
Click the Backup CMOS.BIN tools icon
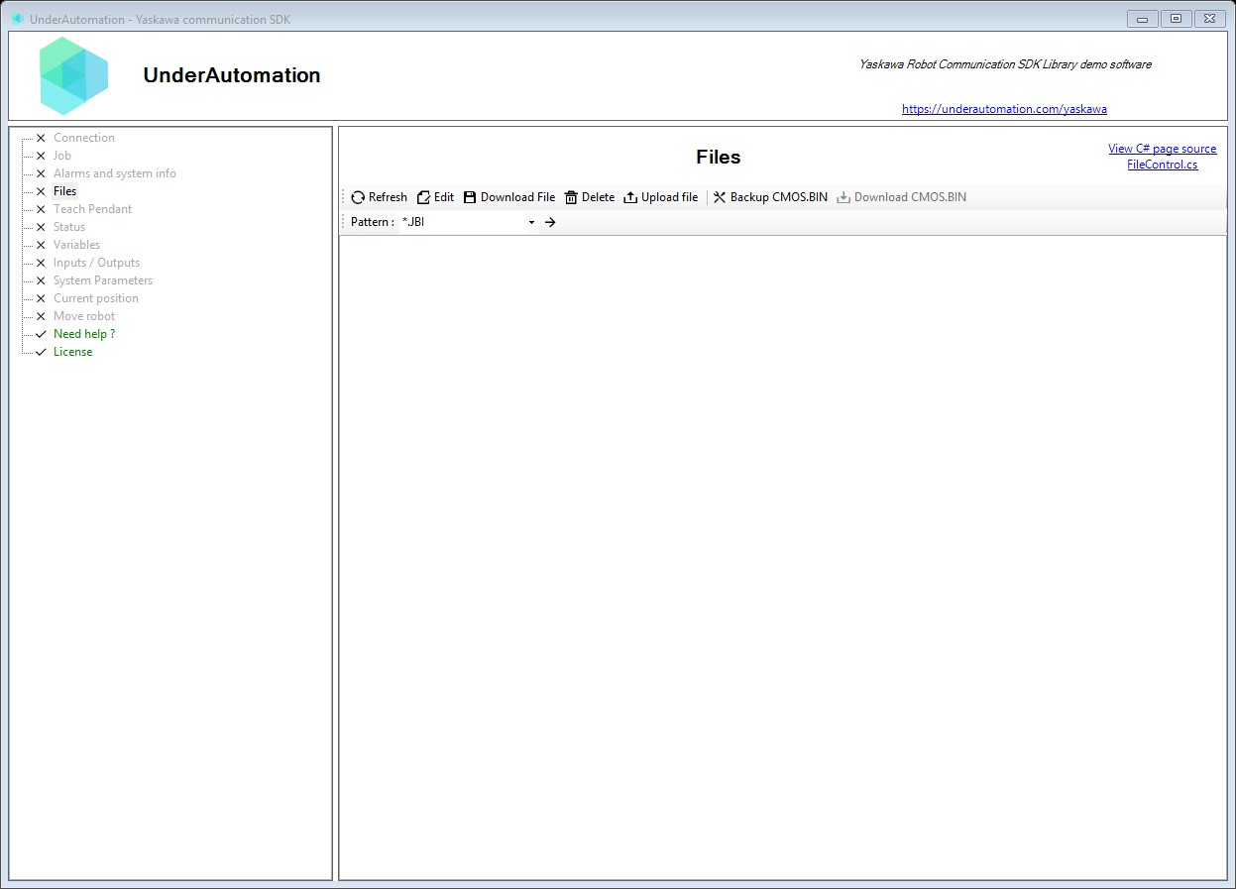click(720, 197)
